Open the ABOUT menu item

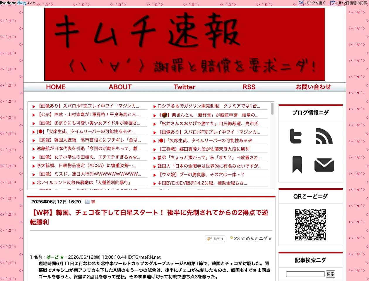[x=120, y=87]
